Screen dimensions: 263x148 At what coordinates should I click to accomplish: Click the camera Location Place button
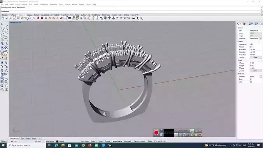pyautogui.click(x=256, y=57)
